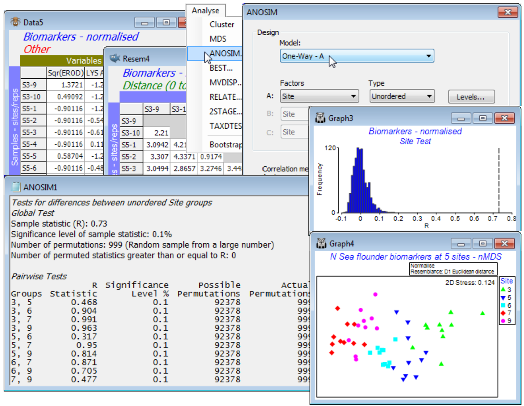524x406 pixels.
Task: Open the disabled Factor B Site dropdown
Action: click(295, 114)
